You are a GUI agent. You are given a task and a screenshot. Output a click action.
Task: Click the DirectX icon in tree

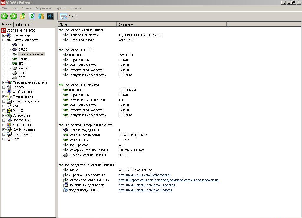[9, 111]
